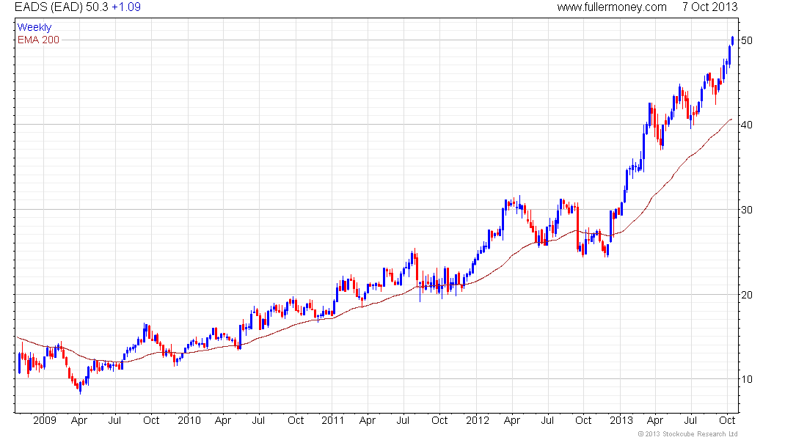Click the price value 50.3

[x=98, y=7]
